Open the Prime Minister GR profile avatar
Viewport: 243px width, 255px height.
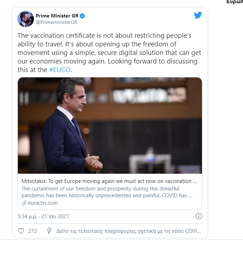coord(26,19)
